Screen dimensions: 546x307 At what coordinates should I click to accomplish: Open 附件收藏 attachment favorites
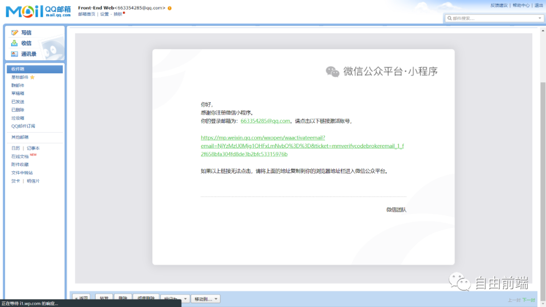(20, 165)
